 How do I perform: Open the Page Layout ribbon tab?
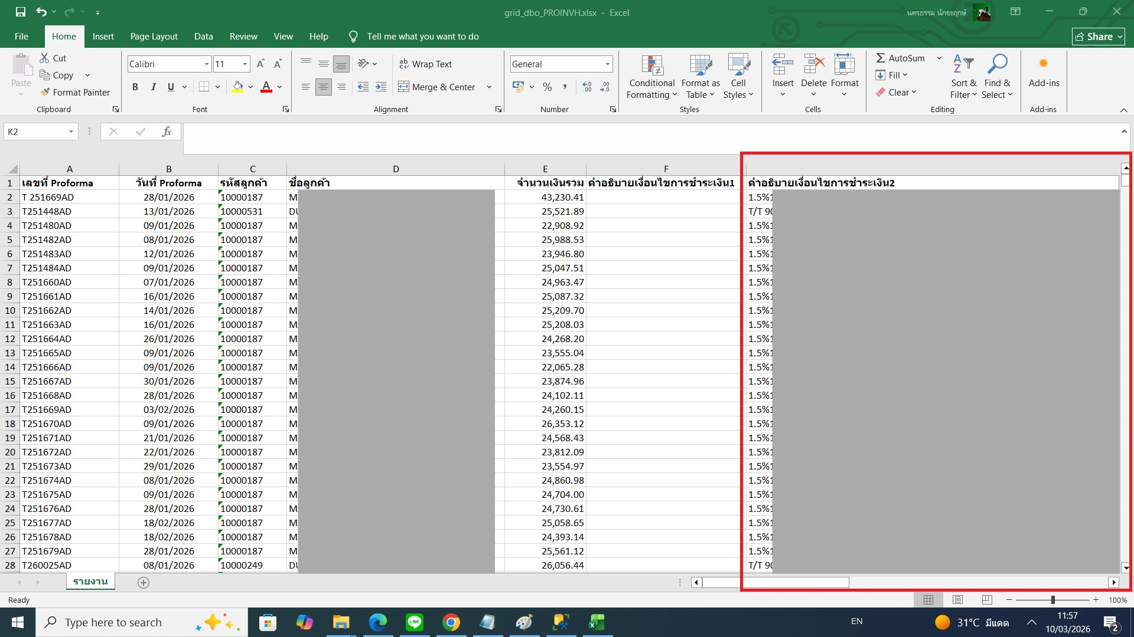point(154,37)
